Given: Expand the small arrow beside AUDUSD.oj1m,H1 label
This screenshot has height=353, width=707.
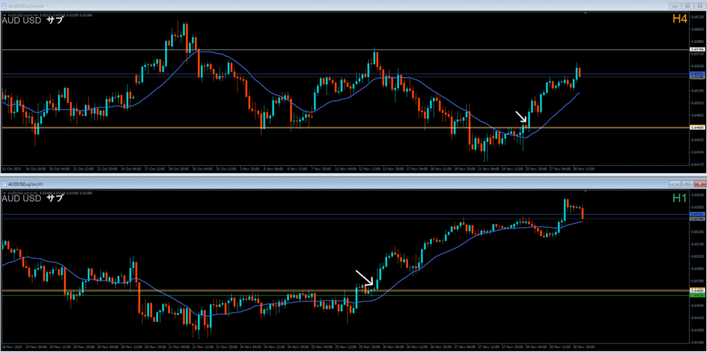Looking at the screenshot, I should point(5,193).
